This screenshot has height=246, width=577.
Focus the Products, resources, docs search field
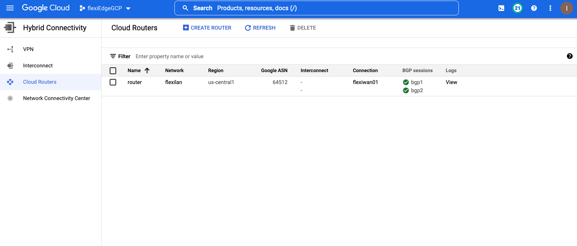click(316, 8)
